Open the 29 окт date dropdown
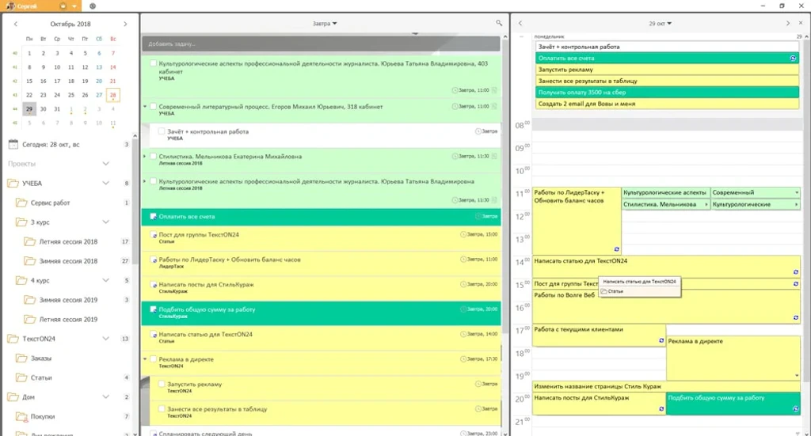The width and height of the screenshot is (811, 436). 661,23
